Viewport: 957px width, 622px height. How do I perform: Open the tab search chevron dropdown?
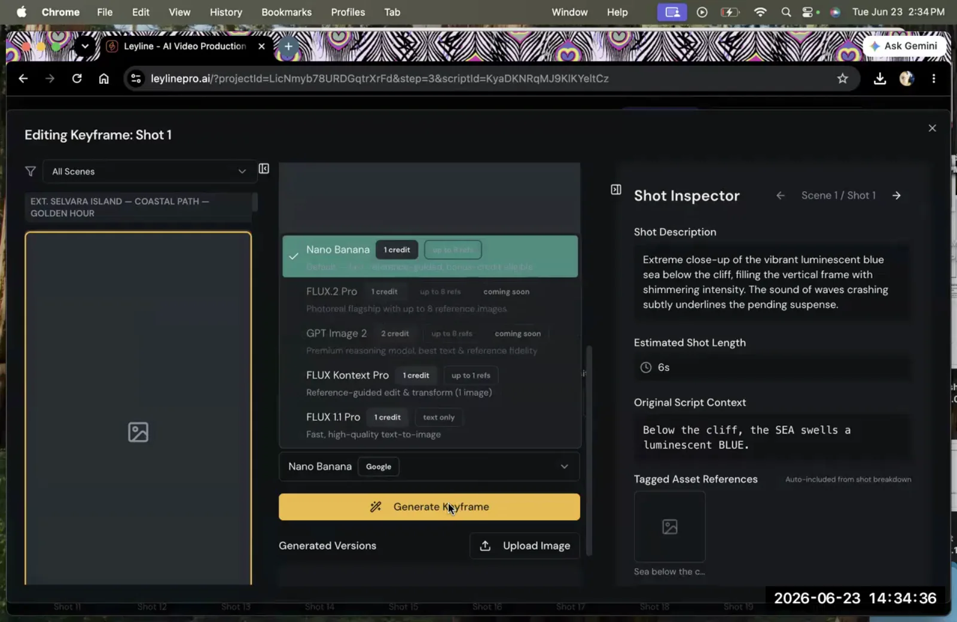85,46
